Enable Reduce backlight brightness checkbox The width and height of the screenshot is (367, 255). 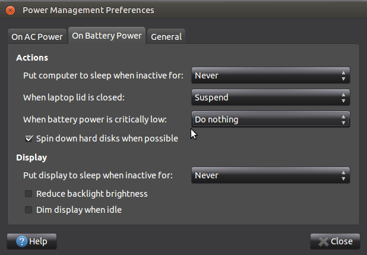coord(29,194)
